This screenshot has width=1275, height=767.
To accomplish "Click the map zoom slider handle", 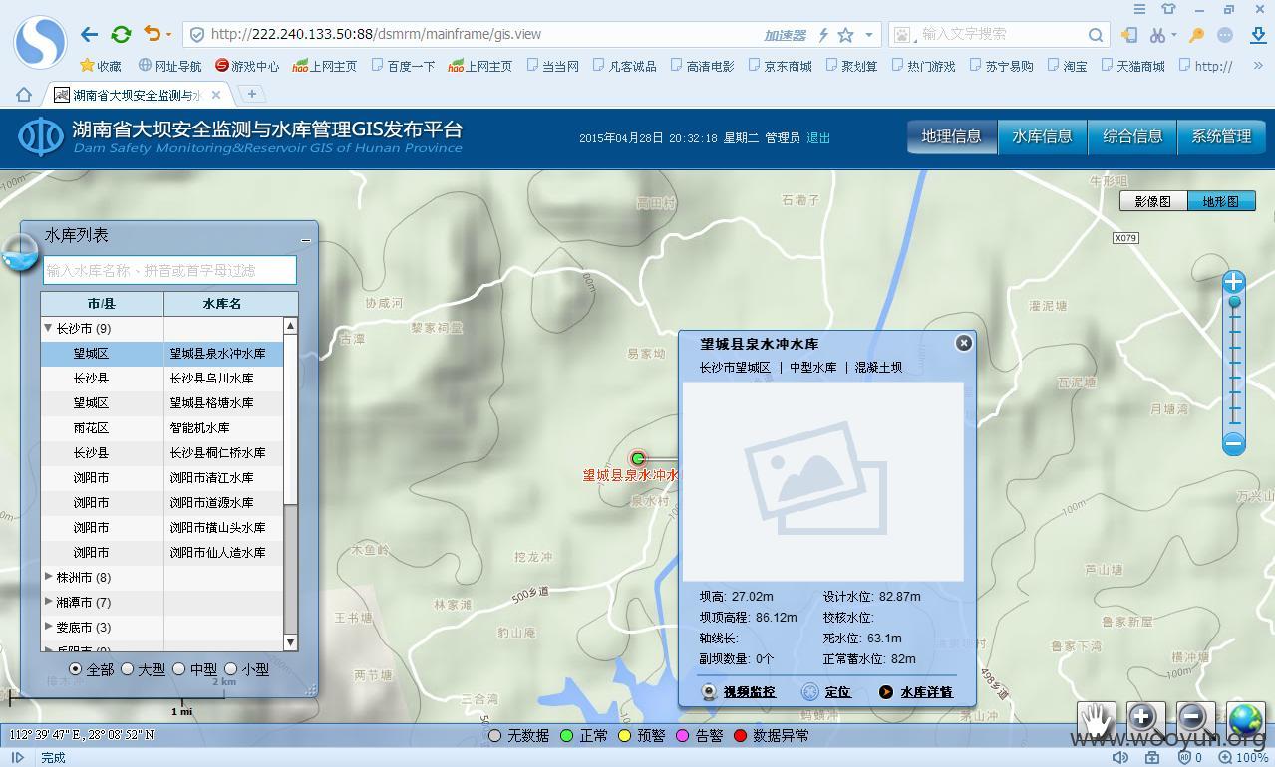I will (1234, 302).
